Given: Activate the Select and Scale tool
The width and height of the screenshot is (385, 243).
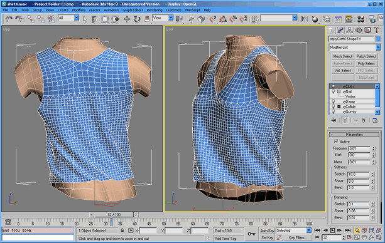Looking at the screenshot, I should 147,19.
